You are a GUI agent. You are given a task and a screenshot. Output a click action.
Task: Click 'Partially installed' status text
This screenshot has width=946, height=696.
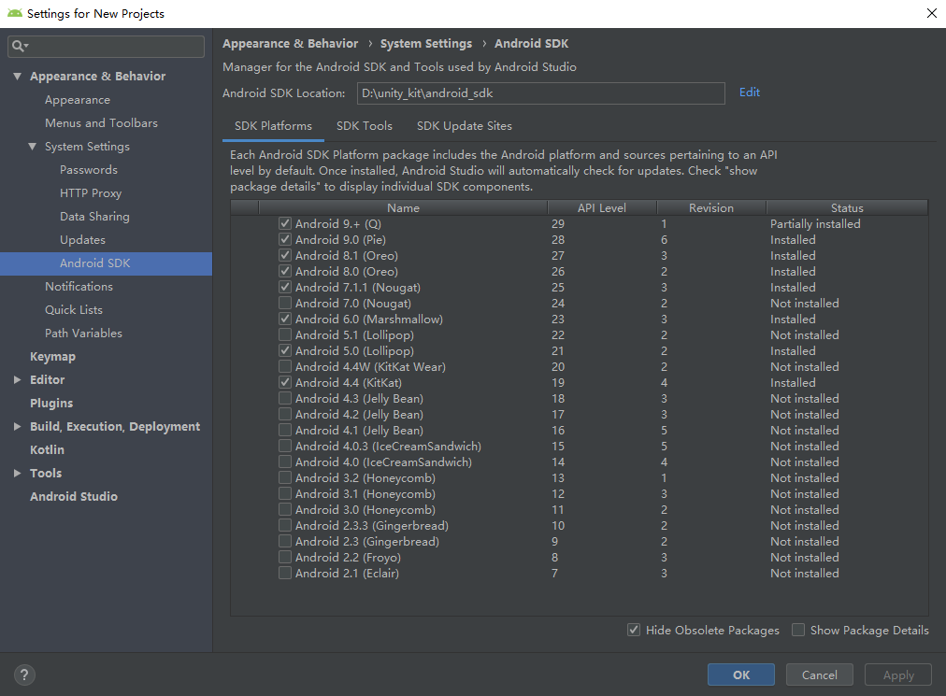click(x=815, y=224)
